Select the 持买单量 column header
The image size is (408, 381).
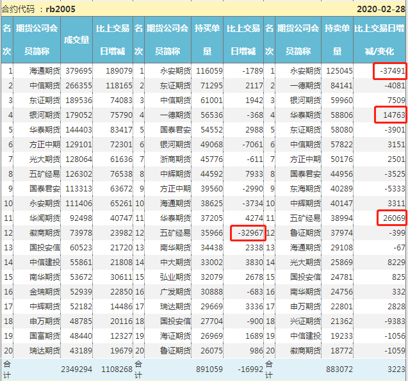coord(207,40)
